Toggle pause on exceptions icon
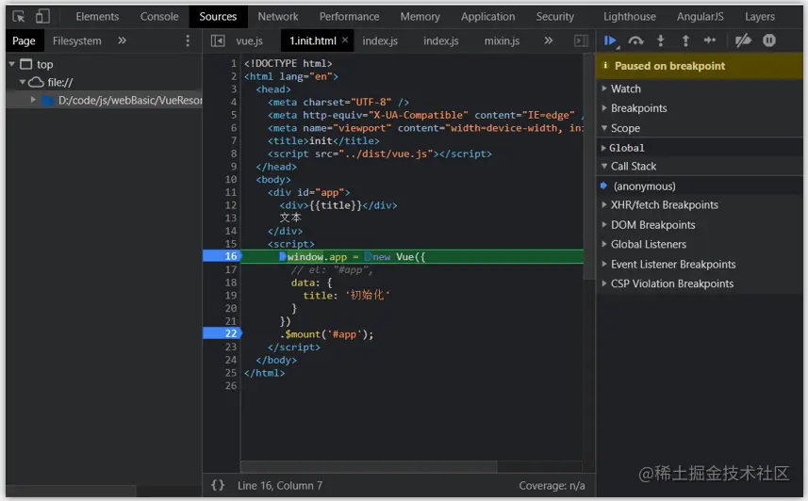The width and height of the screenshot is (808, 501). [x=768, y=40]
